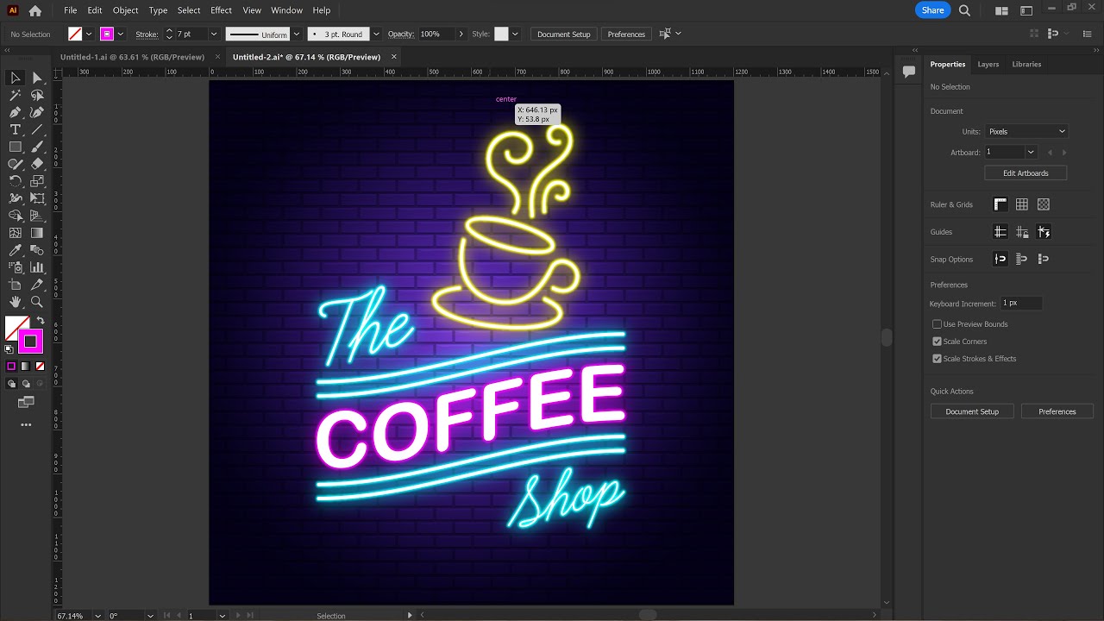Select the Artboard tool
The height and width of the screenshot is (621, 1104).
click(x=15, y=285)
